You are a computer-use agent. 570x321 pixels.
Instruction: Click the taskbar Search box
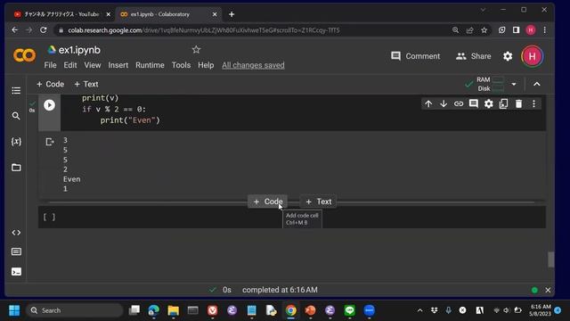coord(75,310)
